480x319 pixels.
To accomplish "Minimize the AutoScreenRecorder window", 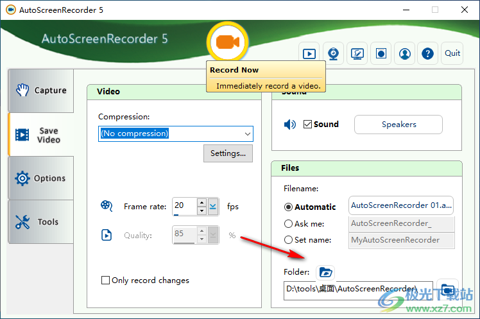I will 406,10.
